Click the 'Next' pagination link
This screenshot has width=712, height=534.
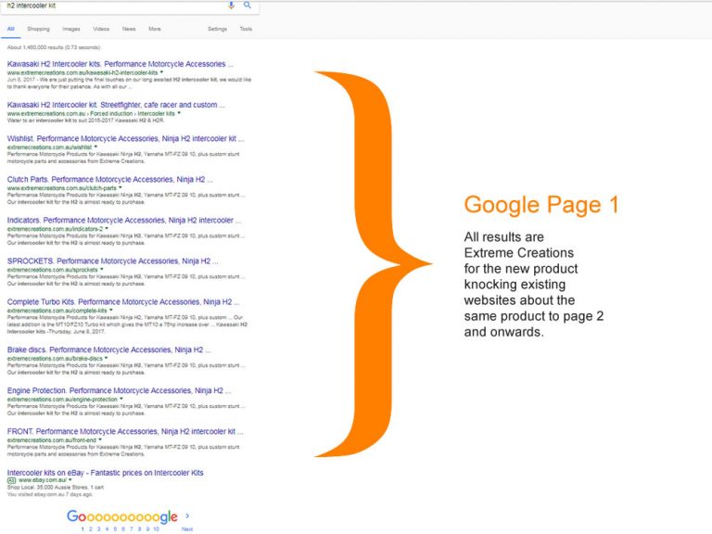click(x=187, y=528)
